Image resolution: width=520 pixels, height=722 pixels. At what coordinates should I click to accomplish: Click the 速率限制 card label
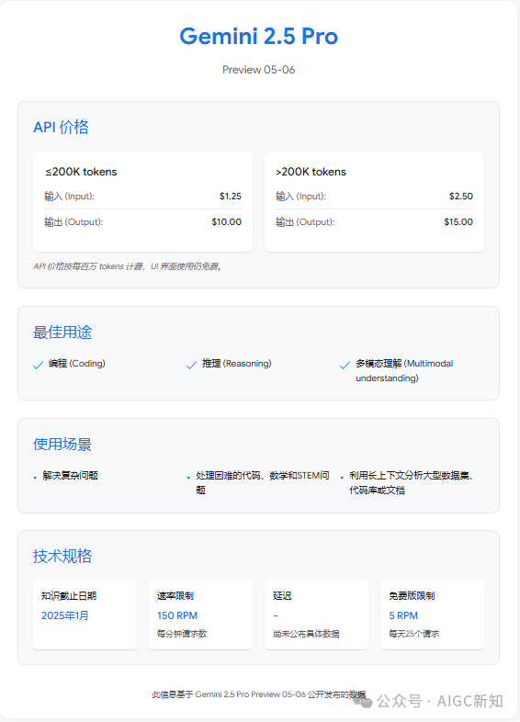(x=175, y=596)
